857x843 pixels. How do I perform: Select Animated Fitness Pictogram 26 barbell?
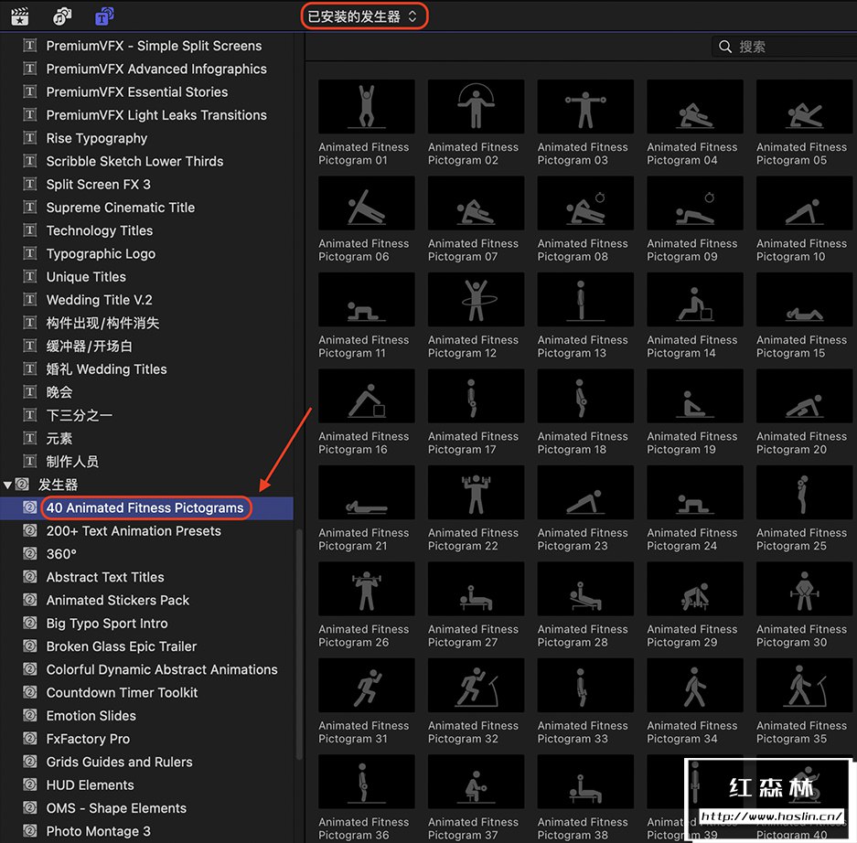pyautogui.click(x=366, y=589)
